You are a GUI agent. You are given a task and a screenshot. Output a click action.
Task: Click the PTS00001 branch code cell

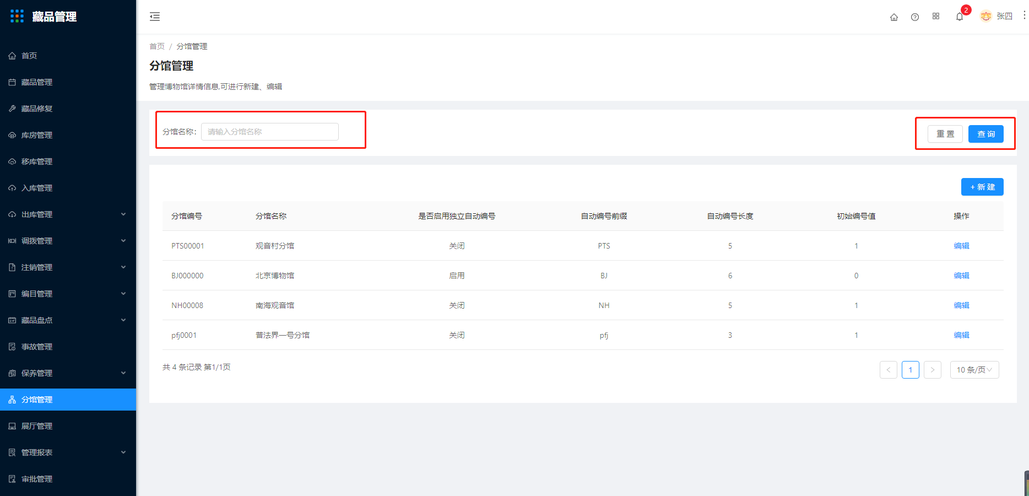(x=188, y=246)
